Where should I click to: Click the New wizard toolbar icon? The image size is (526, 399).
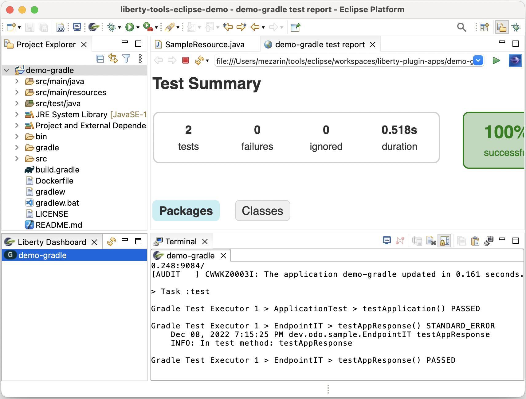point(11,27)
